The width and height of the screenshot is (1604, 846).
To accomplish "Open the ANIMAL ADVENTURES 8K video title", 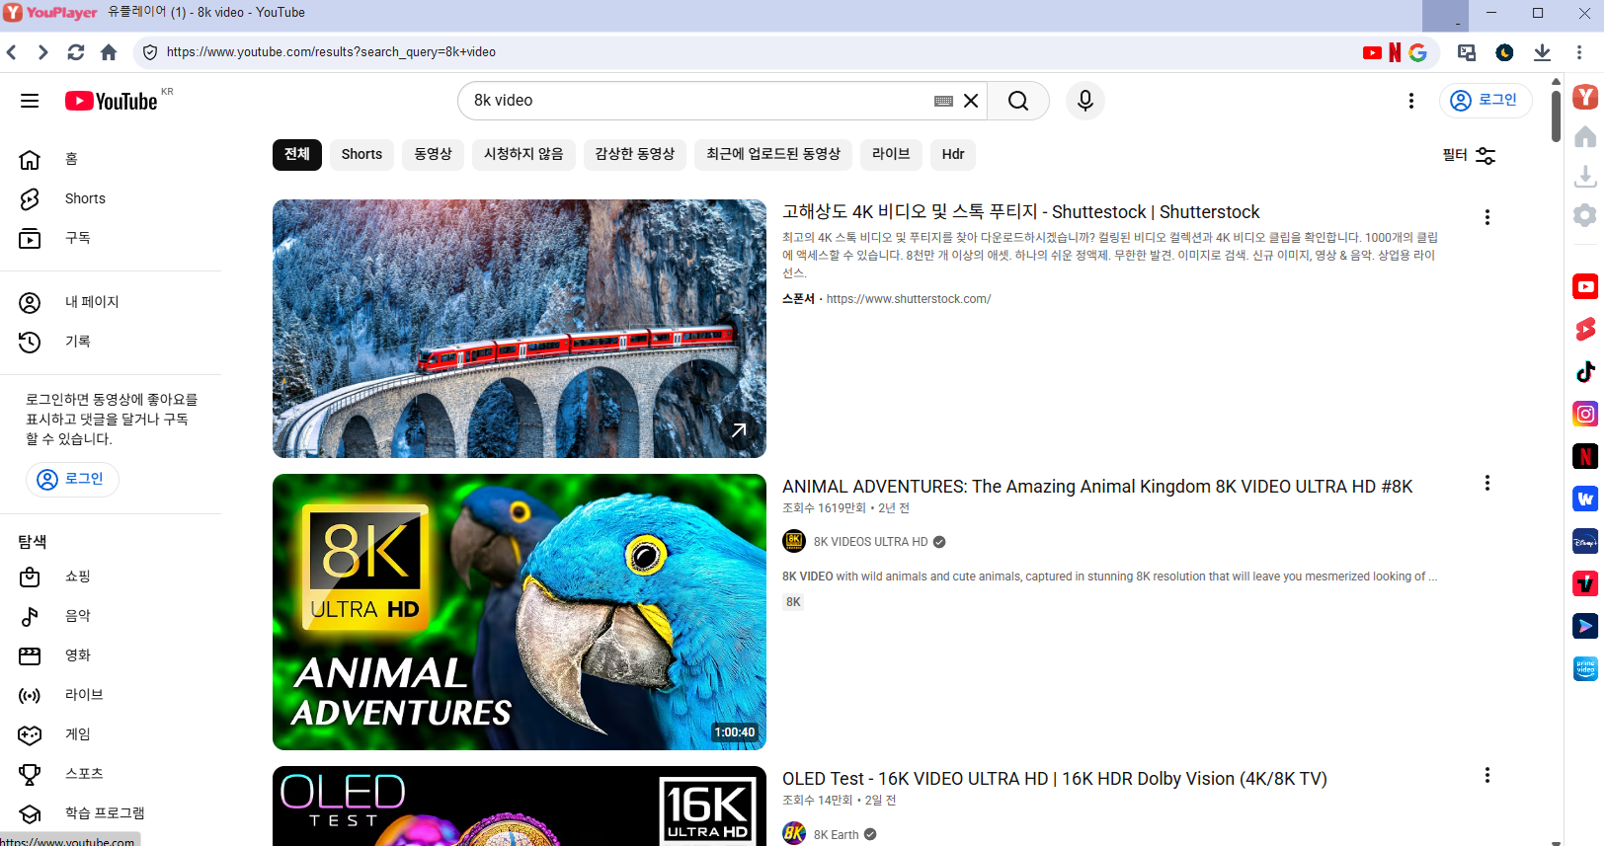I will click(1097, 487).
